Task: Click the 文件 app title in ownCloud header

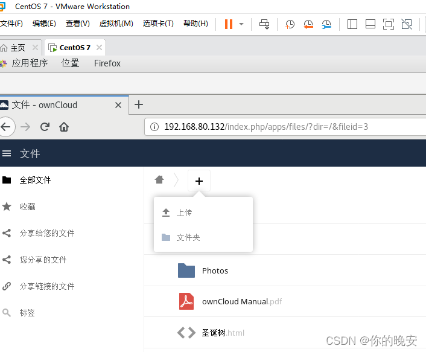Action: 30,153
